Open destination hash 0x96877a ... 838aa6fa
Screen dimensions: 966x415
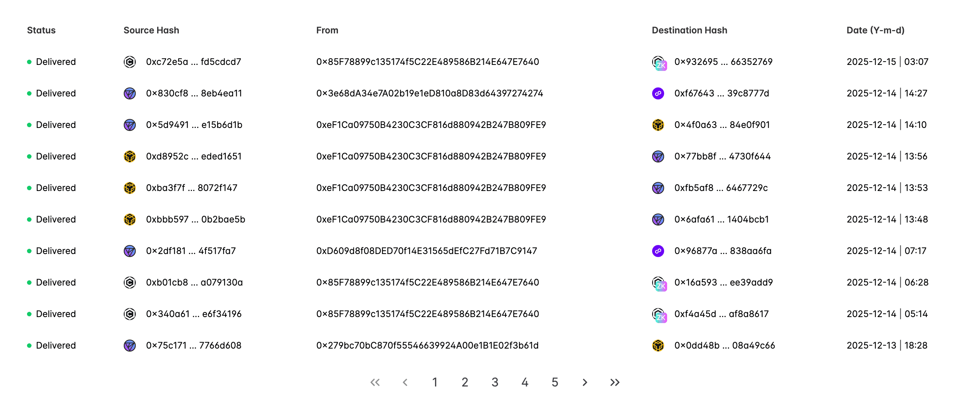click(723, 251)
